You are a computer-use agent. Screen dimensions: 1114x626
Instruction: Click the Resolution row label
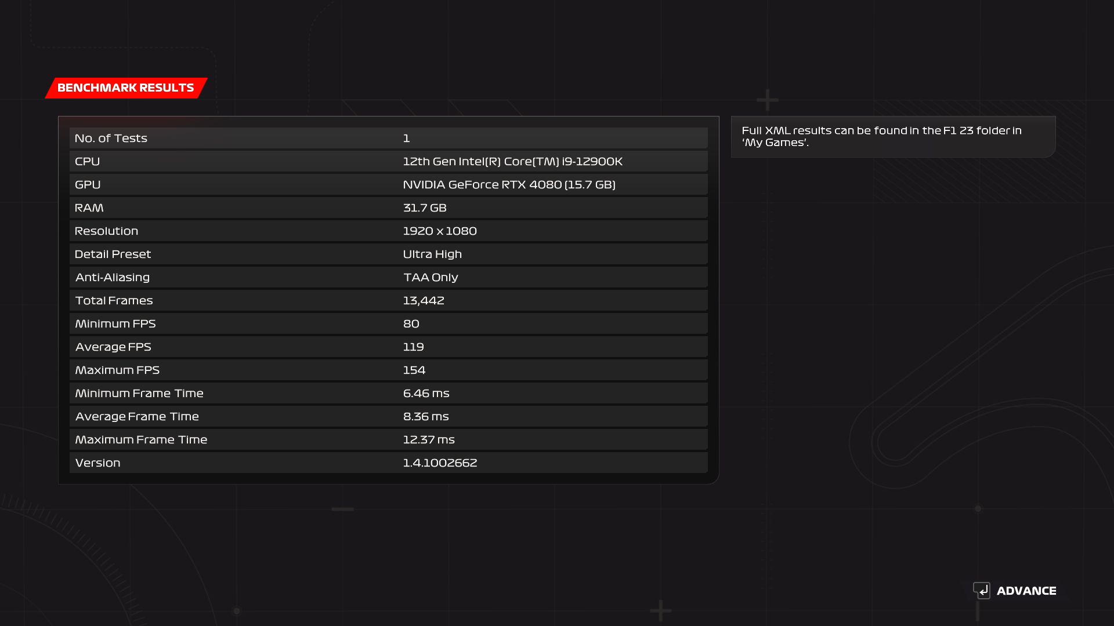point(106,231)
